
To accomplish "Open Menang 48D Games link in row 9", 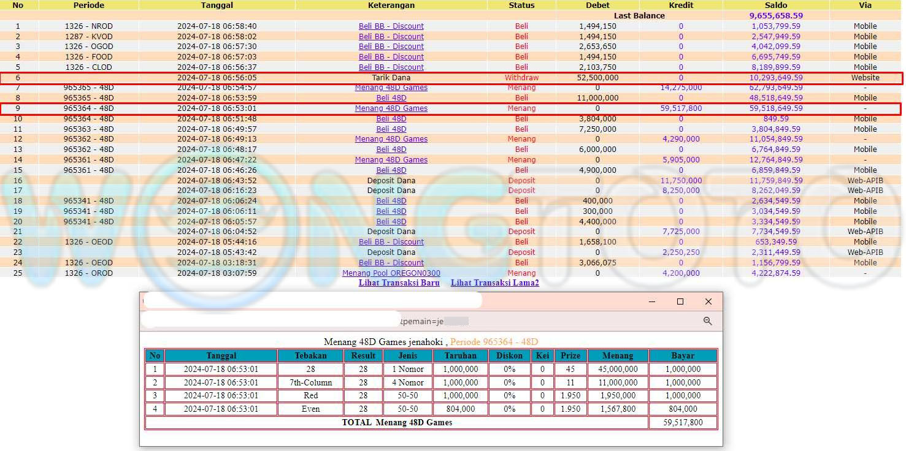I will click(391, 108).
